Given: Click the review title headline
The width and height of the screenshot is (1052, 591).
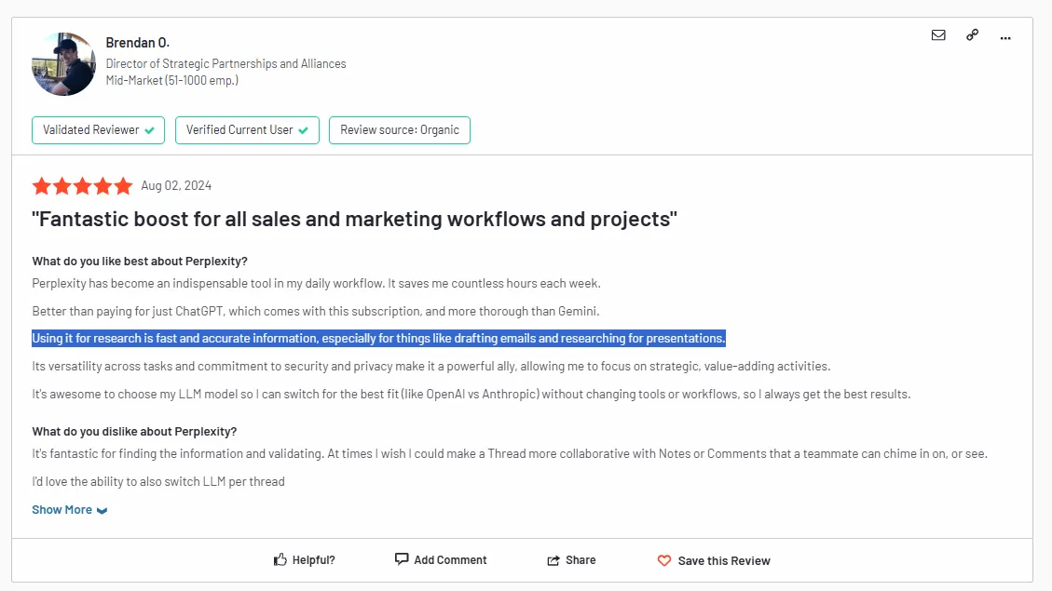Looking at the screenshot, I should 354,220.
